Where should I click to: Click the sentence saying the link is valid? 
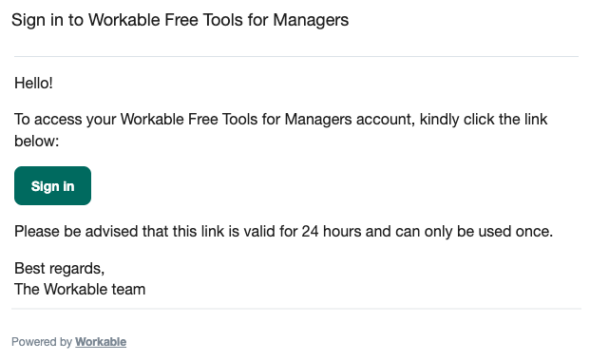[284, 231]
